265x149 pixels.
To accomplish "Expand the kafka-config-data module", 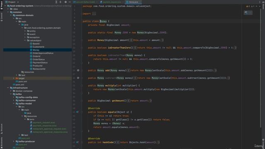I will [x=14, y=97].
